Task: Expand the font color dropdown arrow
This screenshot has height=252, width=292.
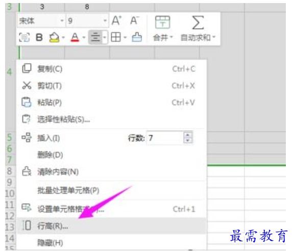Action: (84, 37)
